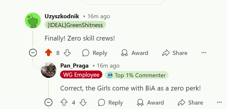The image size is (227, 109).
Task: Open more options for Pan_Praga's comment
Action: tap(219, 103)
